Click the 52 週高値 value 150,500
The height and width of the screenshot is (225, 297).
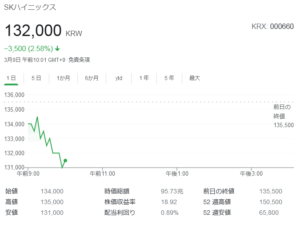click(x=270, y=202)
